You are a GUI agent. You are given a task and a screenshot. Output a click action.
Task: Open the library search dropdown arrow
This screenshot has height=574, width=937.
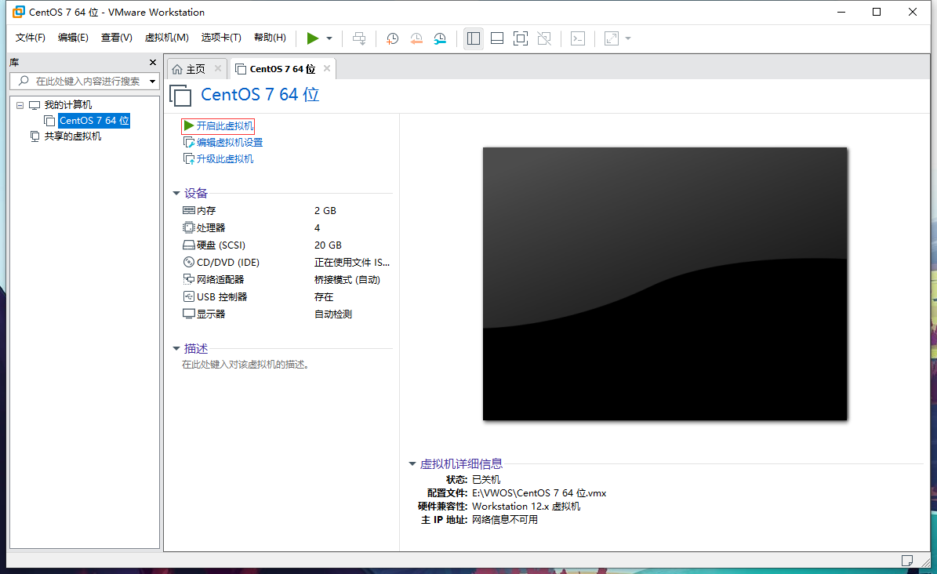pos(153,82)
